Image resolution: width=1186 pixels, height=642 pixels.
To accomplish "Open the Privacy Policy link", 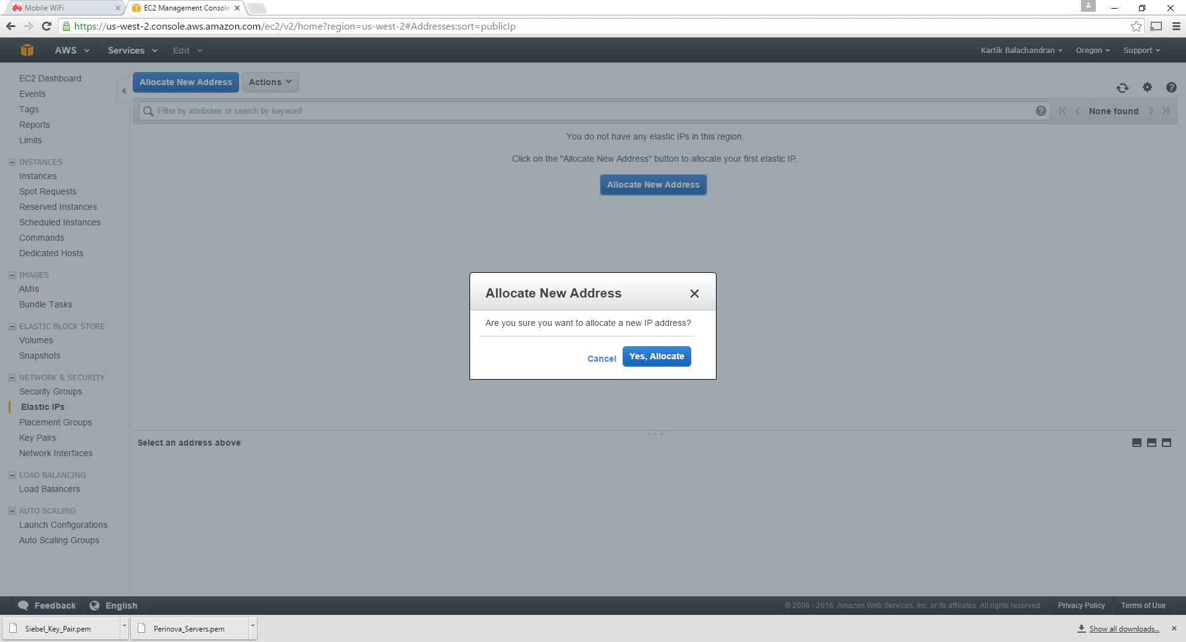I will 1081,606.
